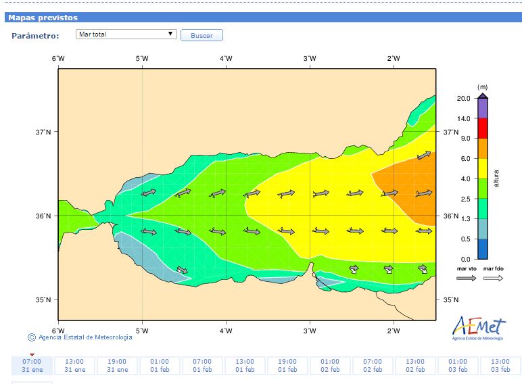Select the 13:00 02 feb time step
The height and width of the screenshot is (384, 522).
(415, 366)
